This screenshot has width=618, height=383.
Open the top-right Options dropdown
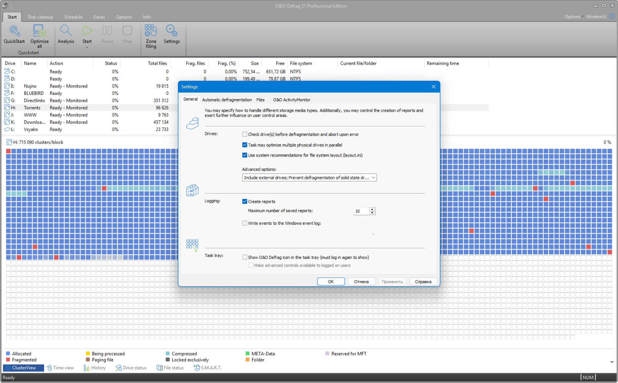tap(574, 16)
